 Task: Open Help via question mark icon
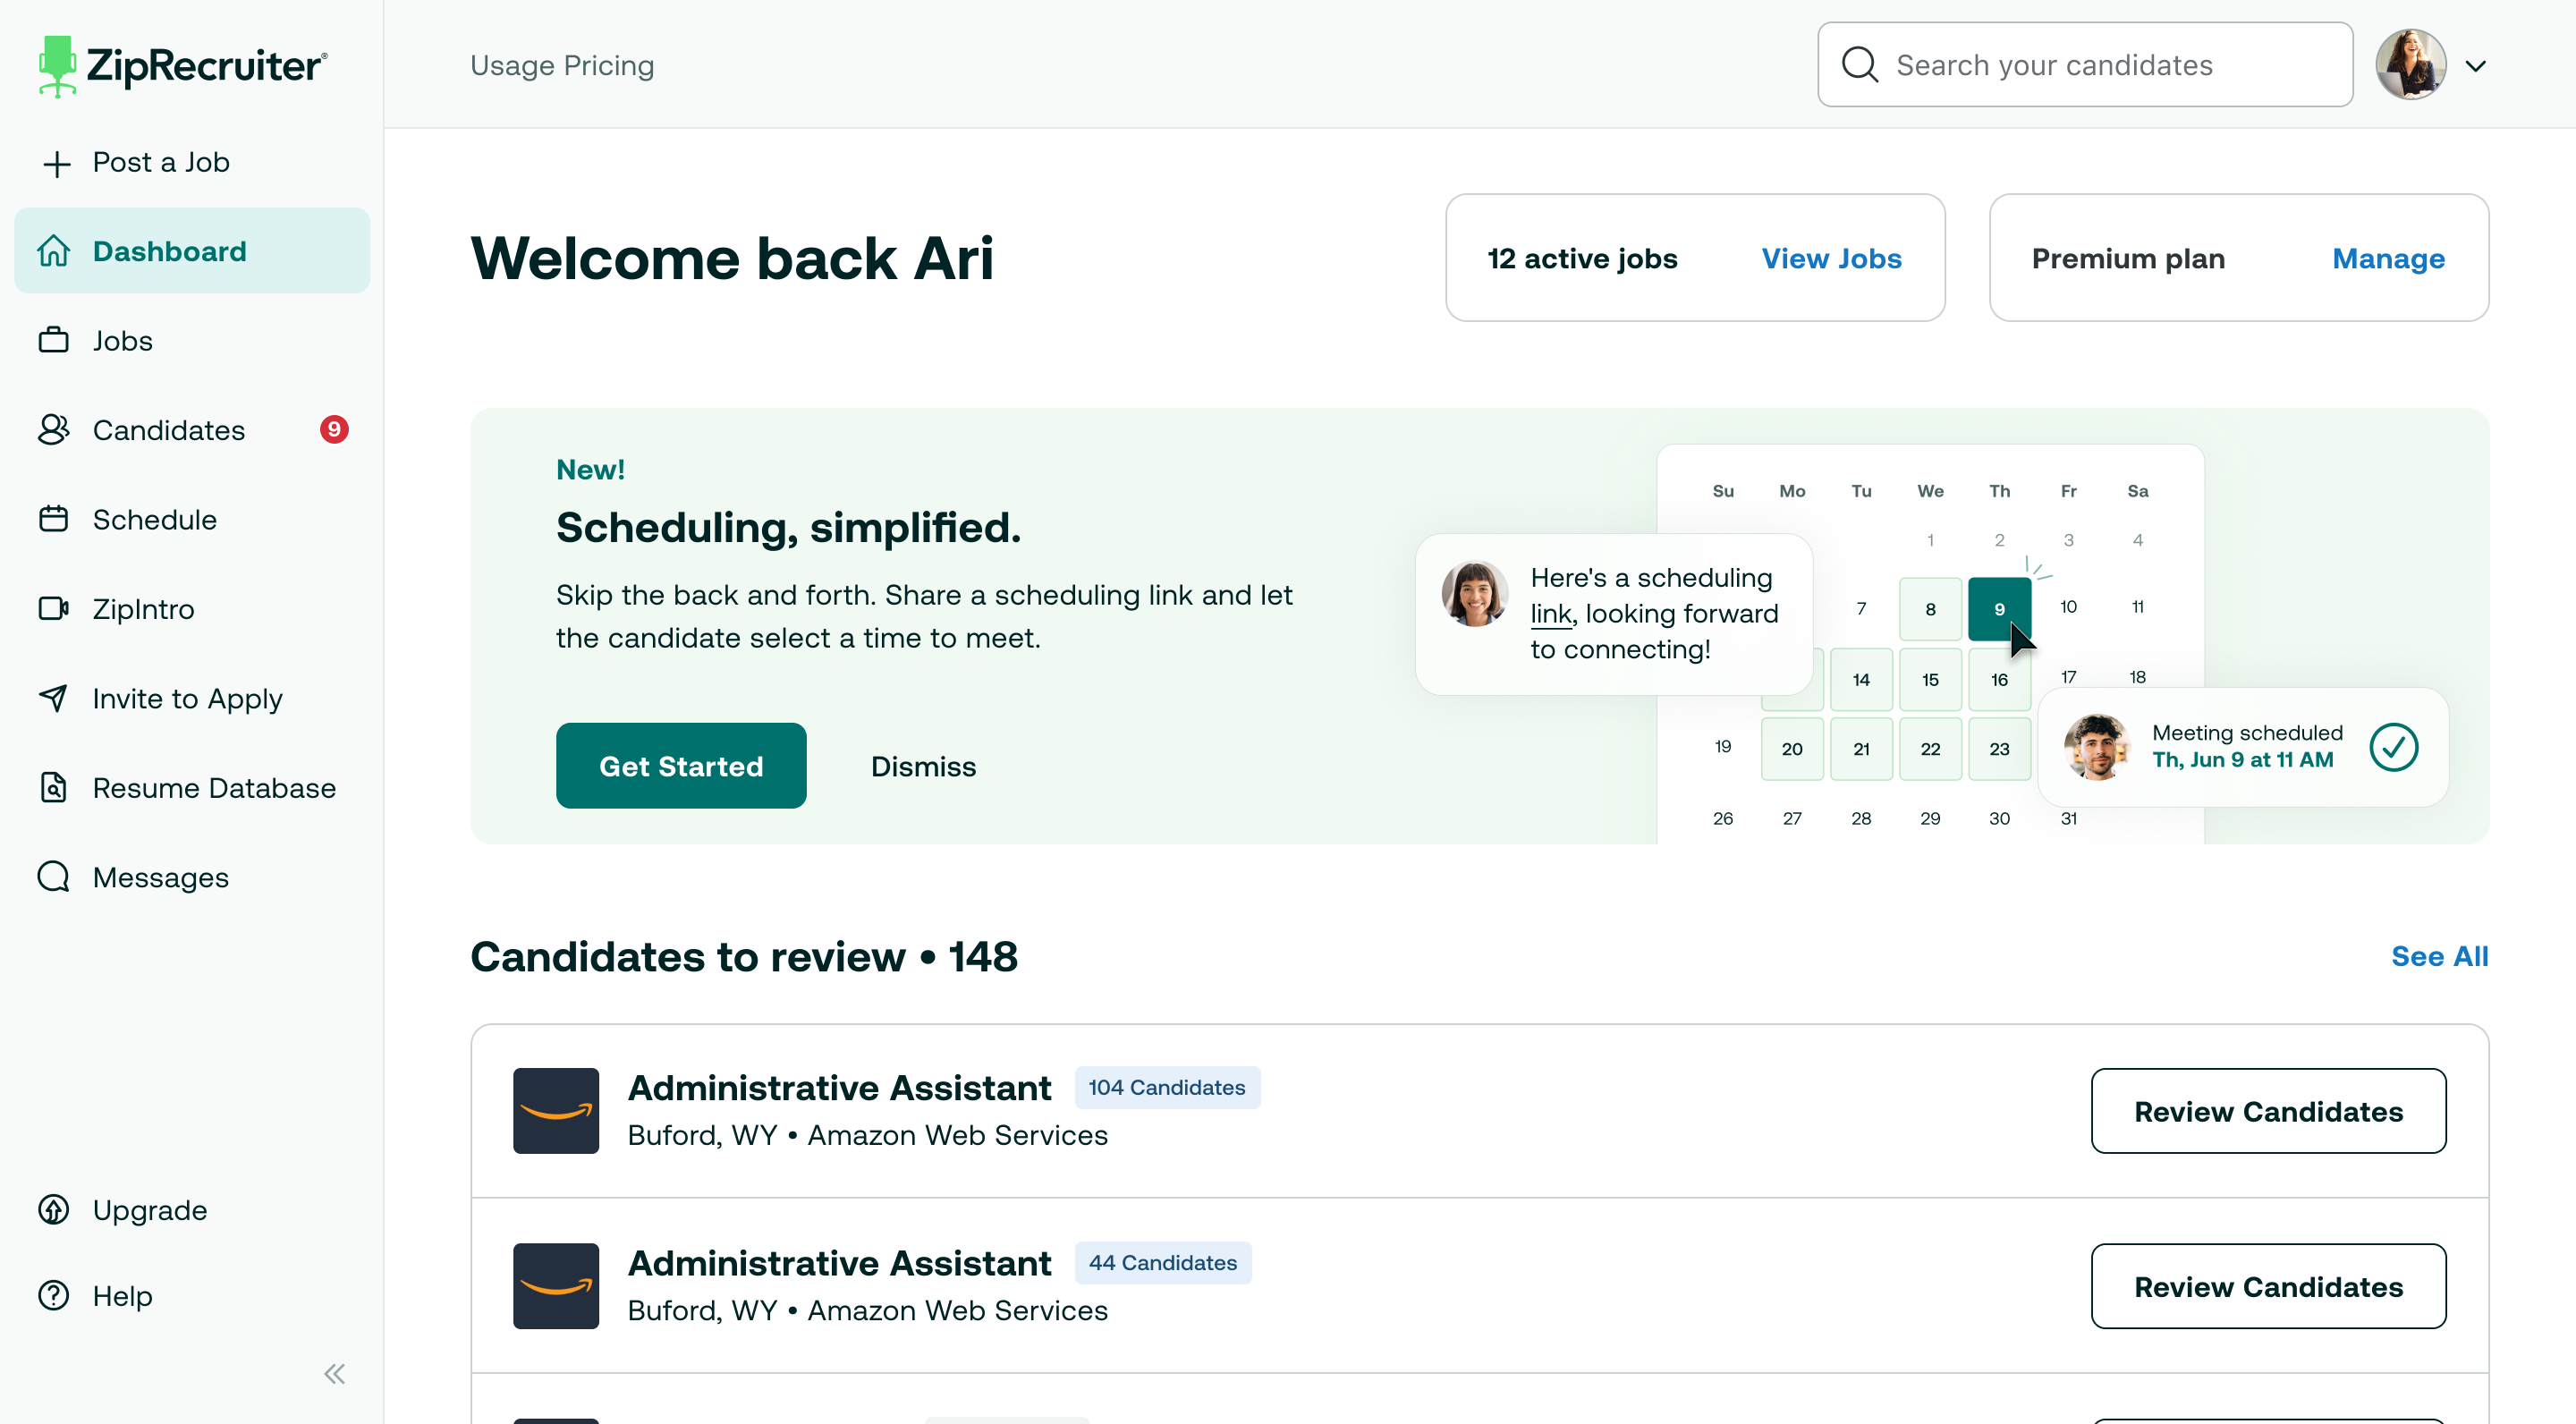[54, 1296]
